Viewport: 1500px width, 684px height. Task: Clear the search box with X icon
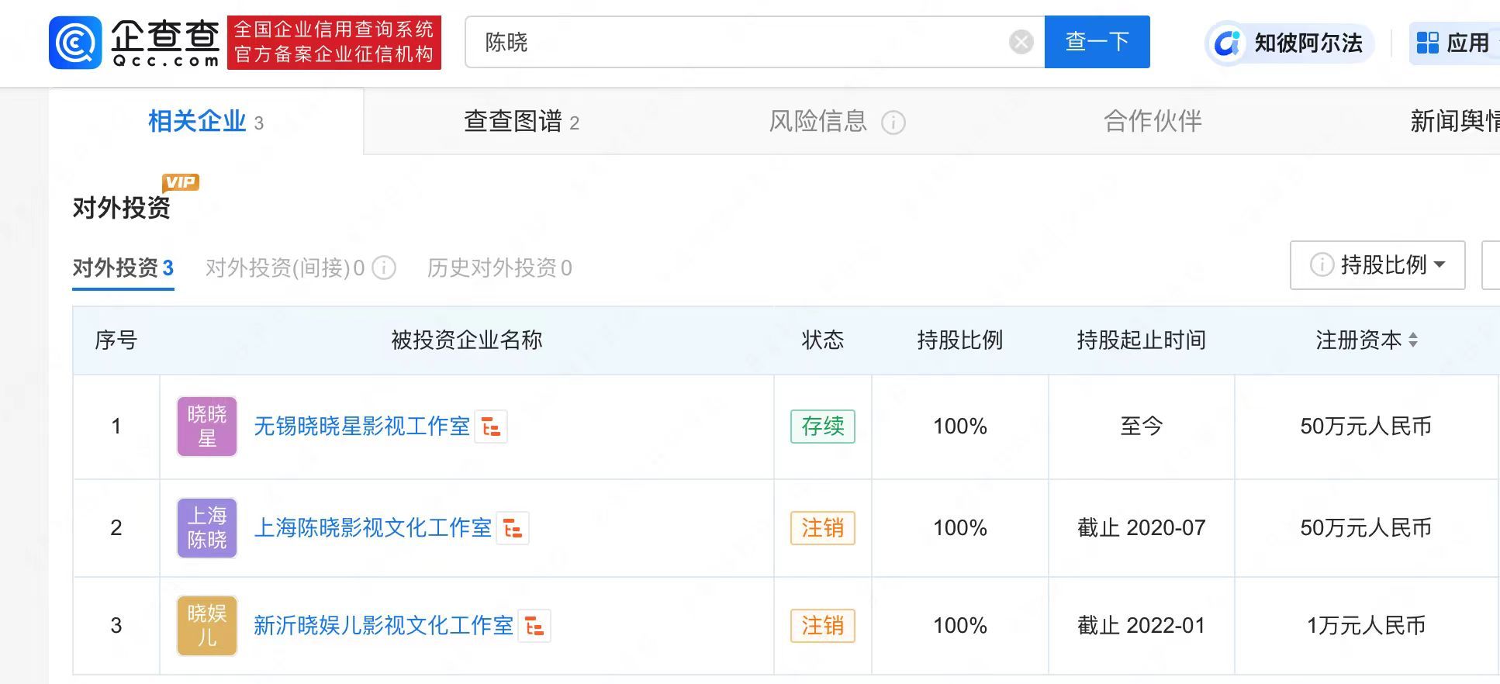click(x=1021, y=42)
